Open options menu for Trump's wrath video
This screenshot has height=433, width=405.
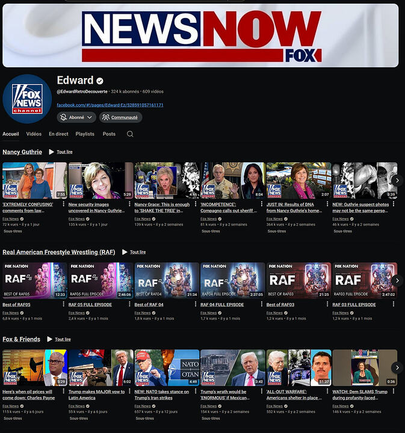pyautogui.click(x=261, y=391)
